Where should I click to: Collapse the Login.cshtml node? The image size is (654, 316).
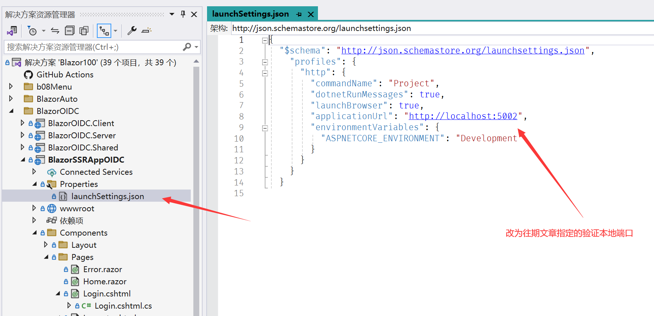coord(58,293)
